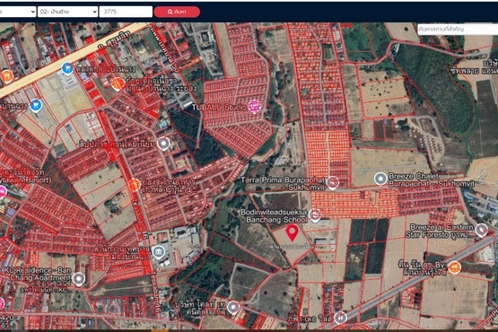Click the red location pin on the parcel

click(292, 232)
